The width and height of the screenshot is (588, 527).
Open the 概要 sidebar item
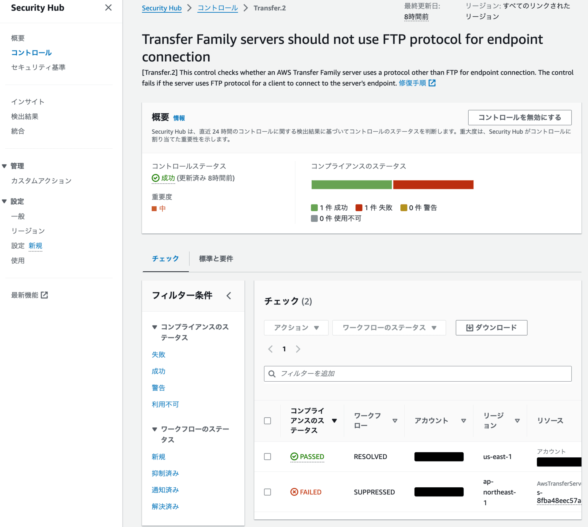click(18, 38)
